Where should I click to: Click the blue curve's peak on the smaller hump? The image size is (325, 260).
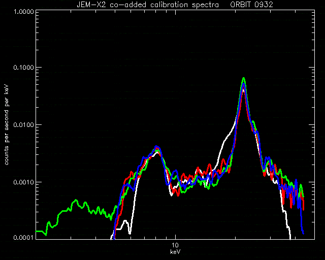pos(156,146)
